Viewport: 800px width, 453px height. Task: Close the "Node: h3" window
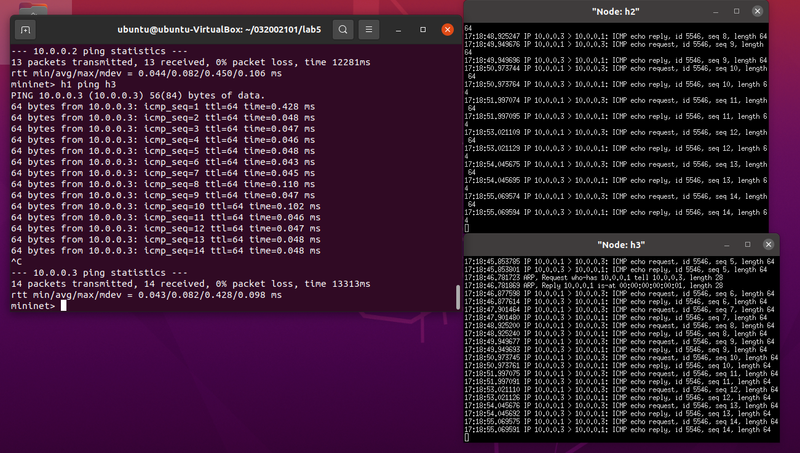(768, 244)
